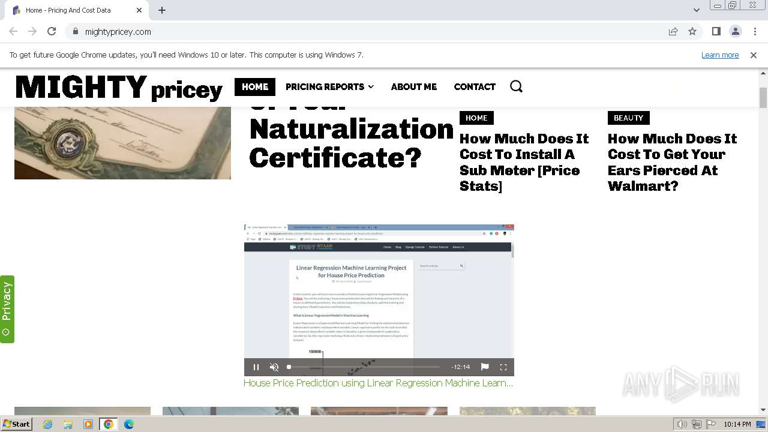
Task: Open the tab search chevron
Action: (696, 10)
